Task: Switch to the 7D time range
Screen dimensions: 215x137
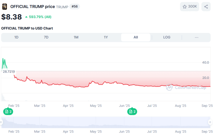Action: pos(46,37)
